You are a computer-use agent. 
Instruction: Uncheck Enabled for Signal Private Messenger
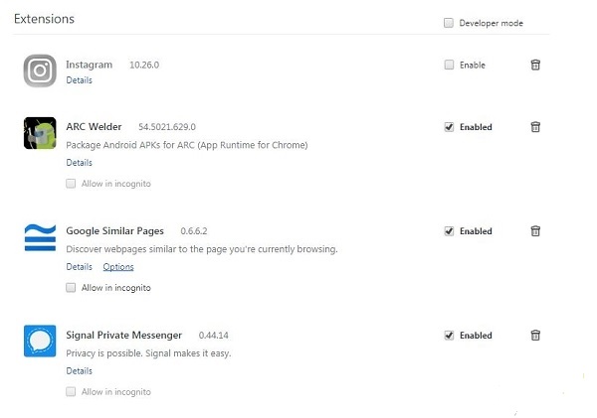pos(449,336)
